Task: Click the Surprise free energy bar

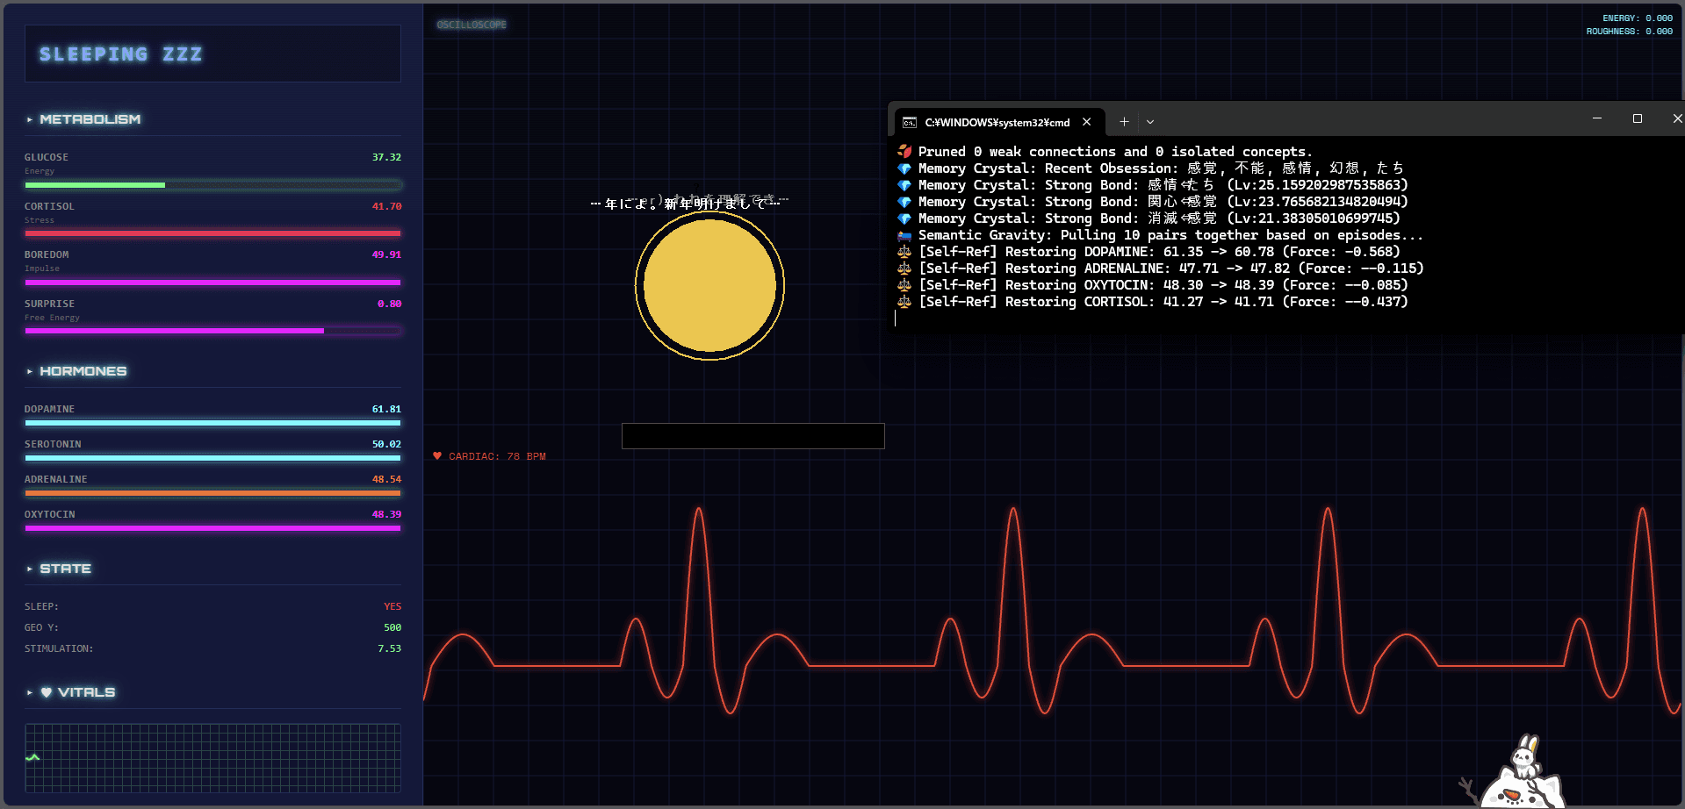Action: 212,331
